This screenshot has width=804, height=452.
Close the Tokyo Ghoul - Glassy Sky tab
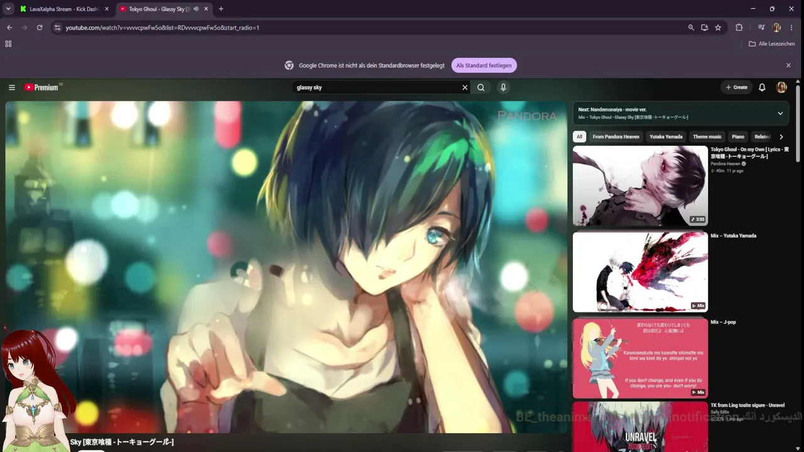coord(206,9)
